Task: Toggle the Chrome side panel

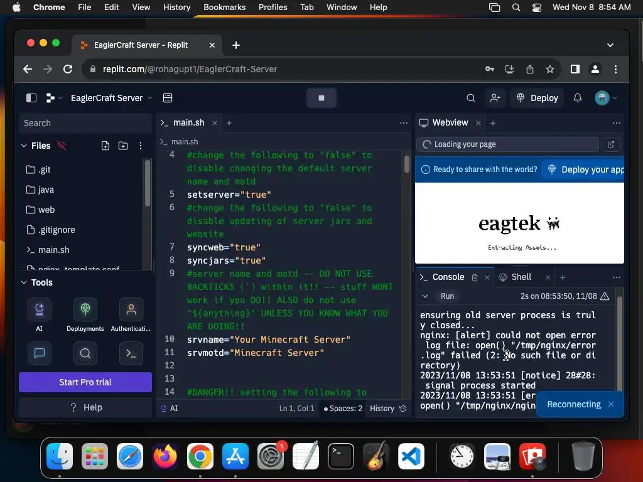Action: click(x=575, y=69)
